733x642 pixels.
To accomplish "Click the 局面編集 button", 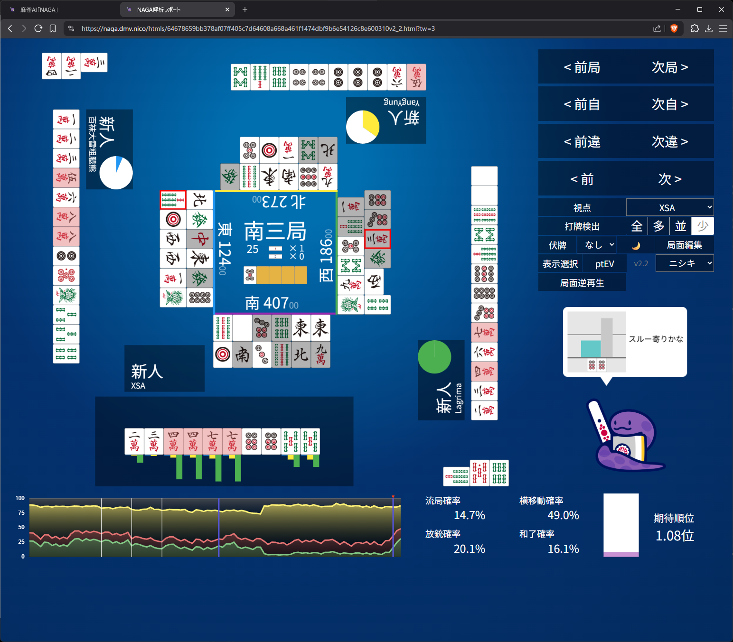I will point(684,245).
